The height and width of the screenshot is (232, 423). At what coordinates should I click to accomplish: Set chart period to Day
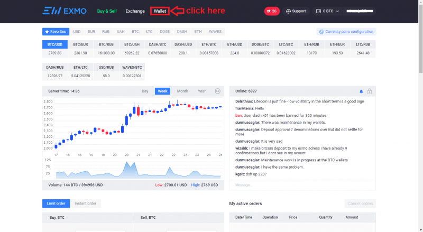(x=145, y=91)
